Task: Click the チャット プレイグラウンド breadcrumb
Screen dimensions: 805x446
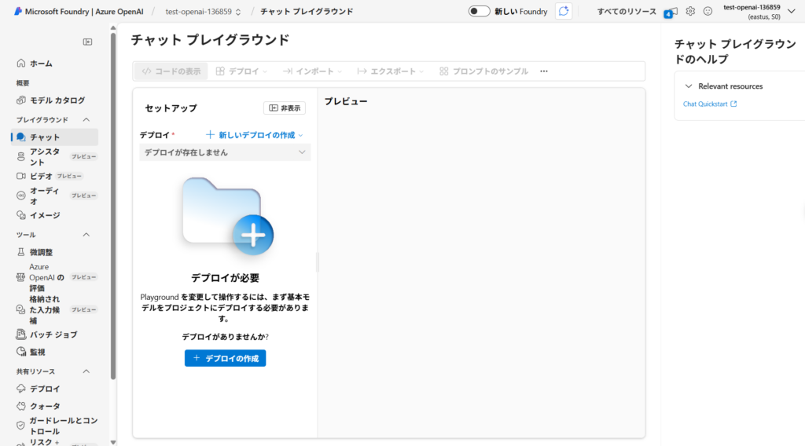Action: (x=307, y=11)
